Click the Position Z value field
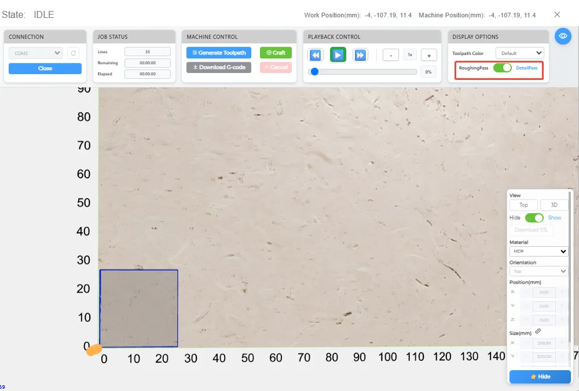 (x=544, y=320)
